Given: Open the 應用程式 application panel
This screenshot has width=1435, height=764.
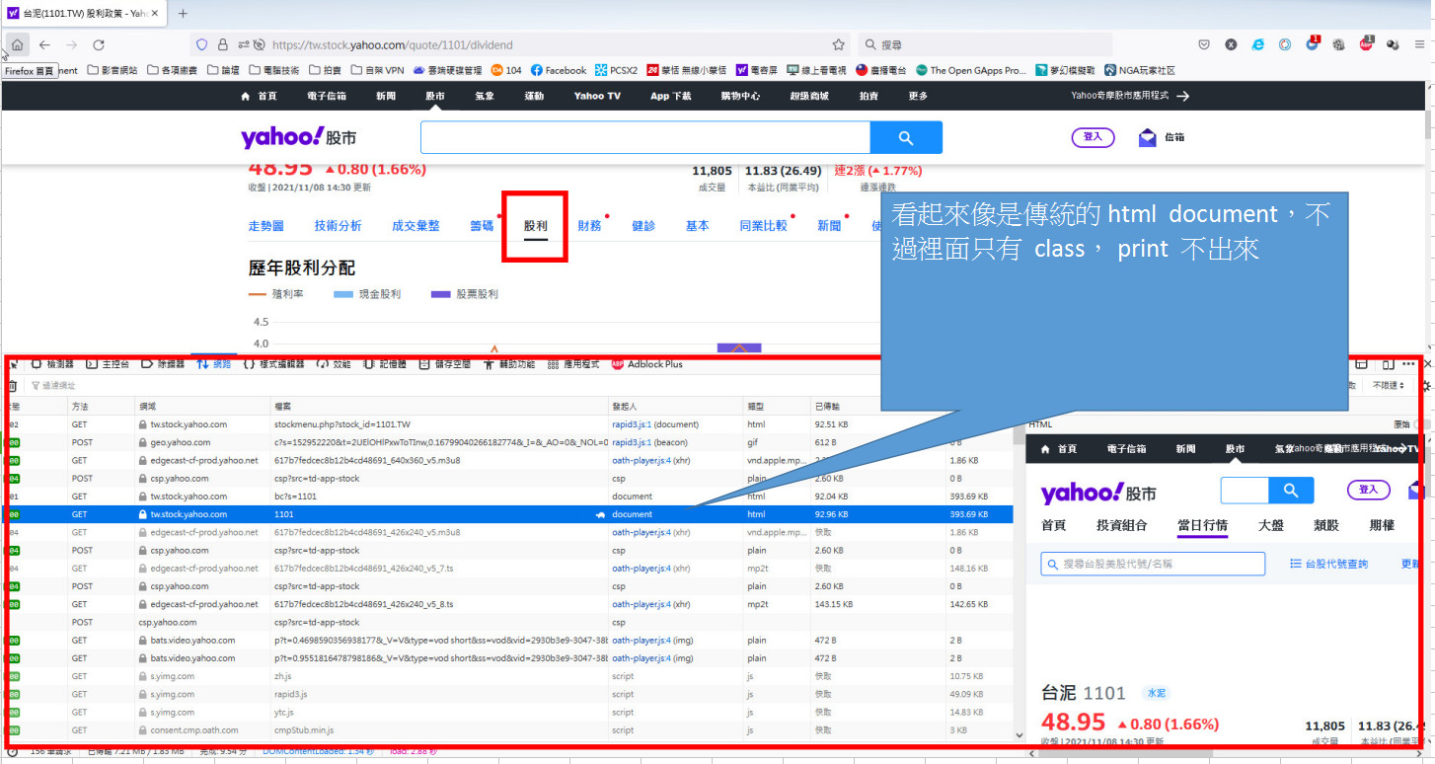Looking at the screenshot, I should (574, 364).
